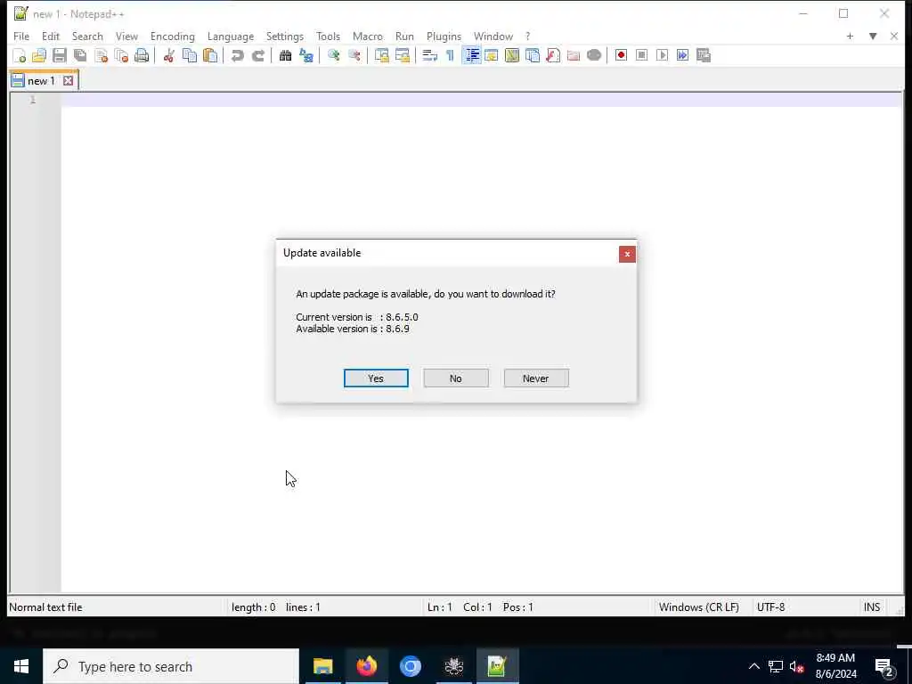912x684 pixels.
Task: Click the Save floppy disk toolbar icon
Action: [60, 55]
